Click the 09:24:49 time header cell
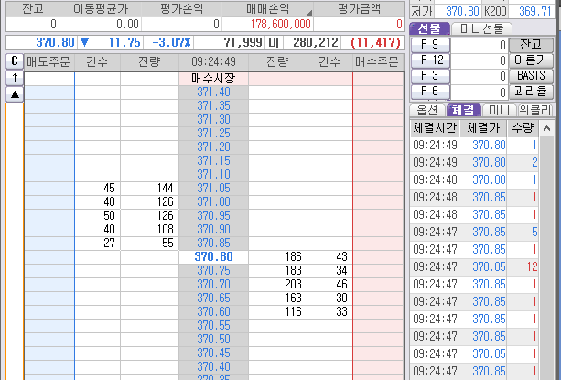 pos(213,62)
